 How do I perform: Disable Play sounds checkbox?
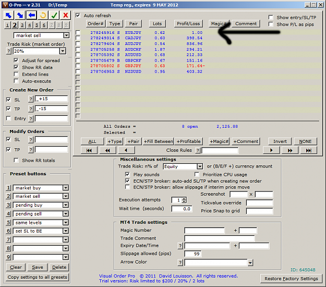pyautogui.click(x=127, y=174)
